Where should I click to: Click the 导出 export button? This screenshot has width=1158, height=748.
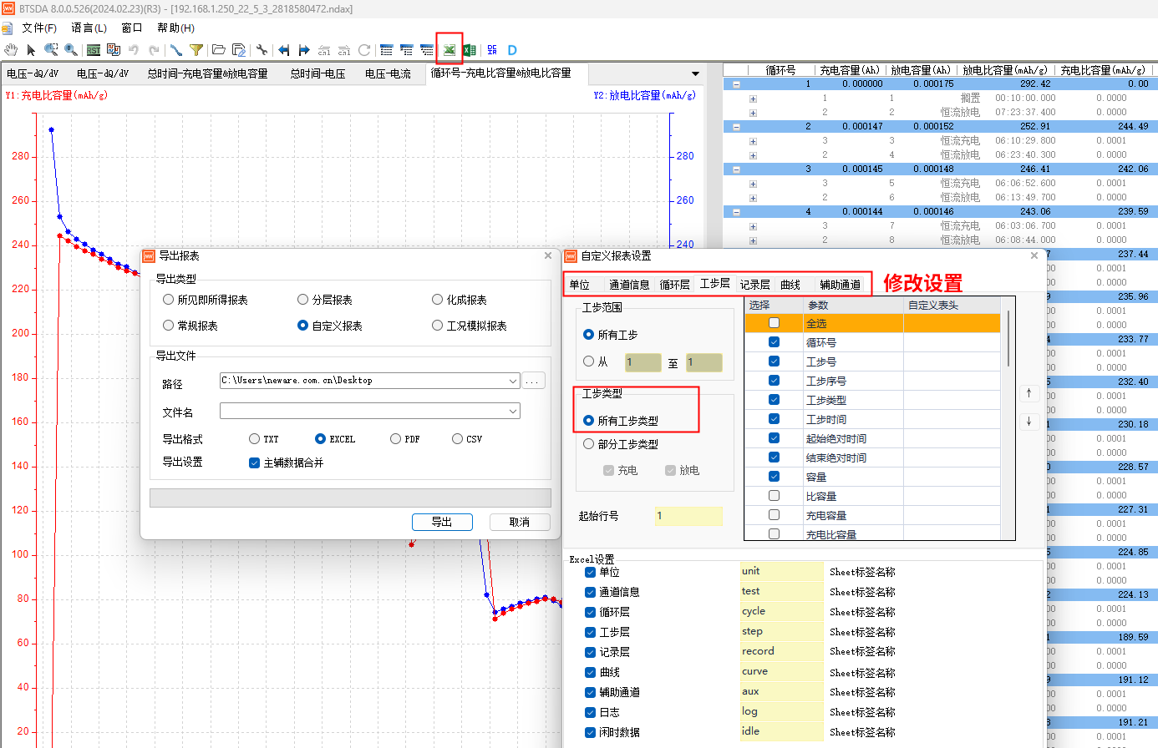point(442,522)
